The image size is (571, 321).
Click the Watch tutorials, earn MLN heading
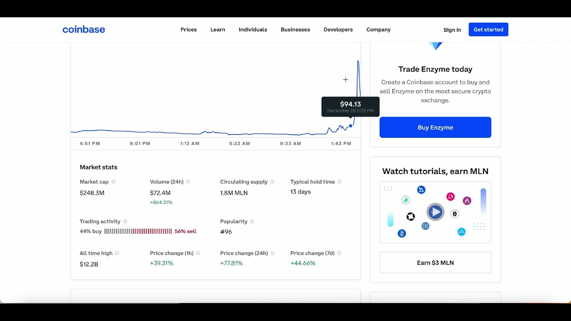pyautogui.click(x=435, y=171)
